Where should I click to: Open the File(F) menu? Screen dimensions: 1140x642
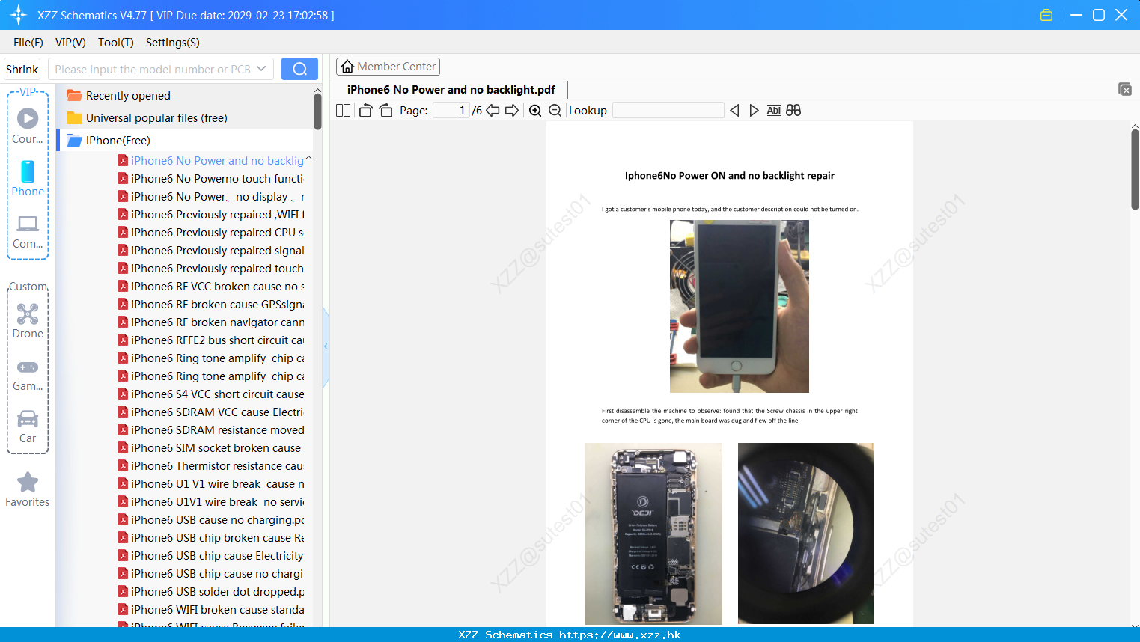click(28, 43)
